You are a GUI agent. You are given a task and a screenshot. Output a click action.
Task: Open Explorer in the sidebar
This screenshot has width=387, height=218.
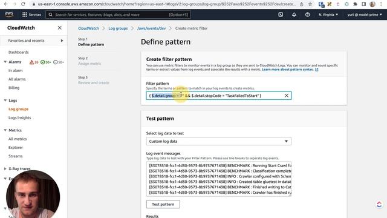tap(16, 148)
